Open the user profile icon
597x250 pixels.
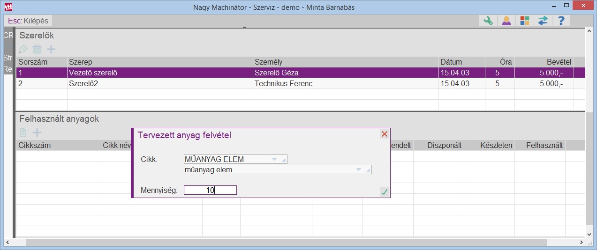[506, 21]
